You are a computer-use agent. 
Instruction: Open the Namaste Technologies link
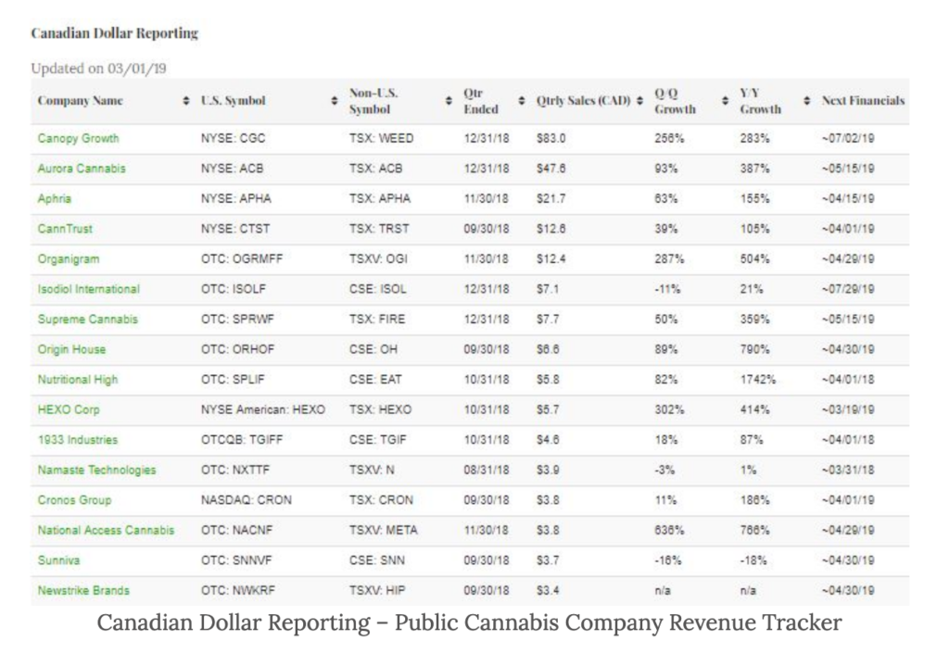pos(96,470)
